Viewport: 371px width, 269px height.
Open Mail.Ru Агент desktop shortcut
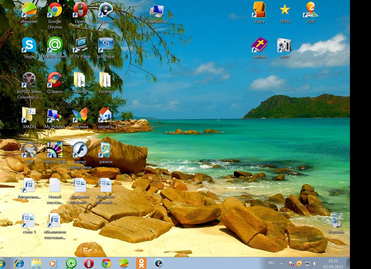click(x=55, y=46)
